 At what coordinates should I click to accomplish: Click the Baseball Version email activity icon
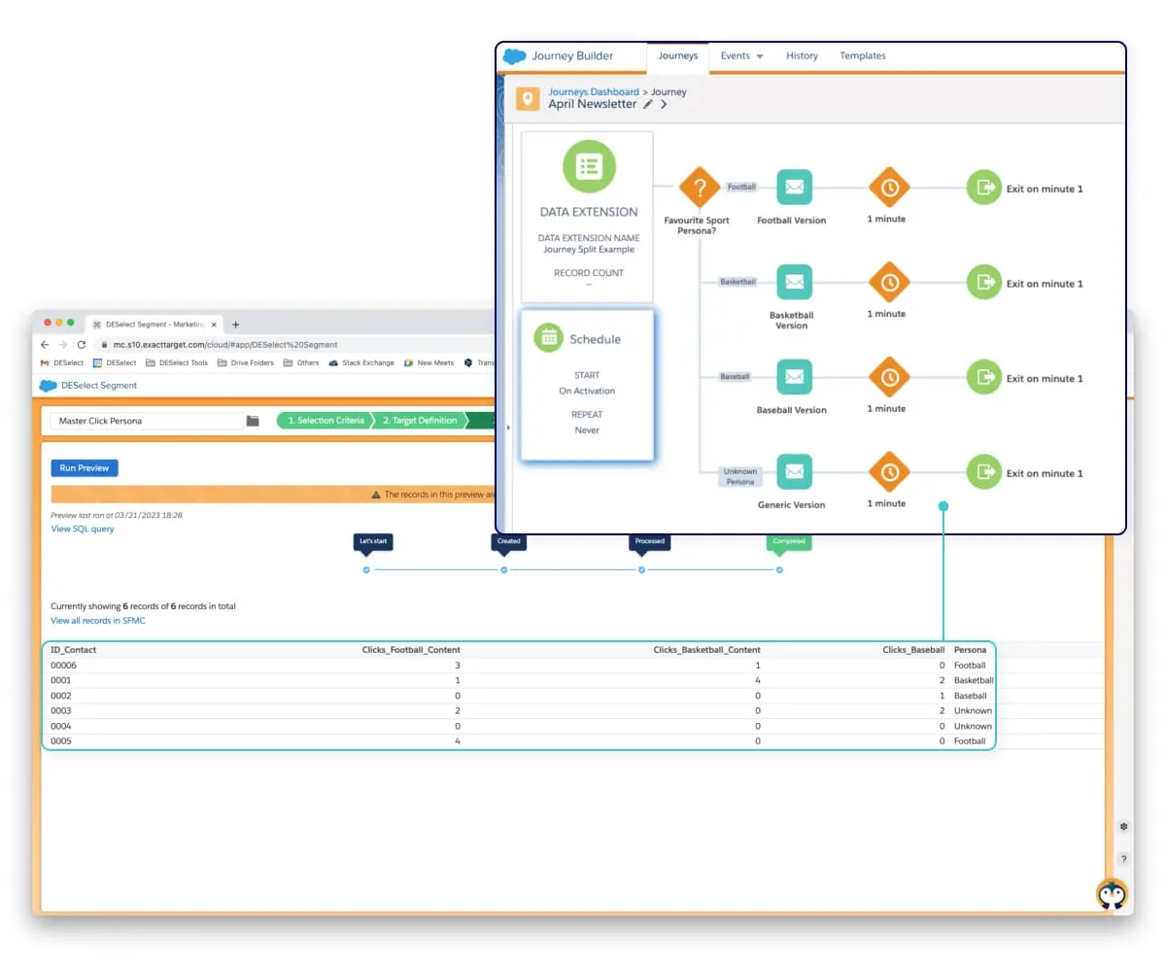tap(794, 377)
